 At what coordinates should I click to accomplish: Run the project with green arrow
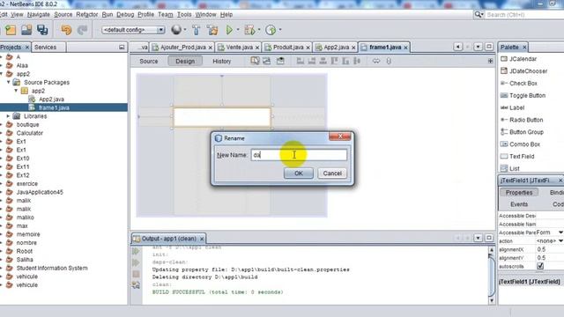(x=229, y=30)
